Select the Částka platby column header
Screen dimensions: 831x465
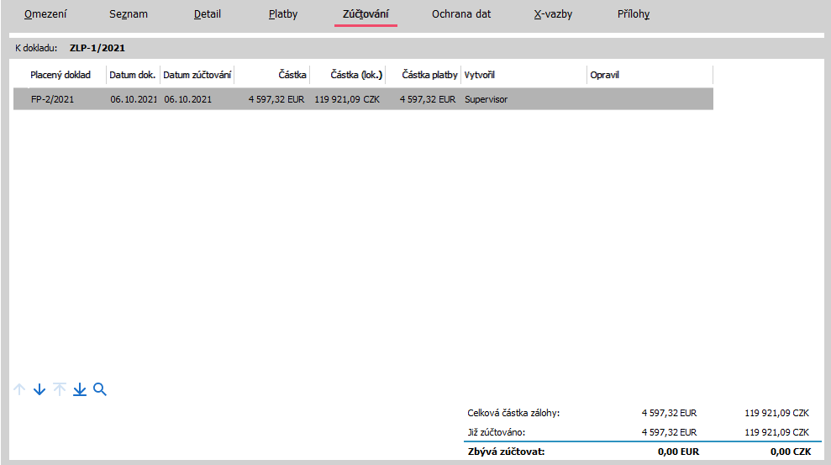[x=429, y=75]
